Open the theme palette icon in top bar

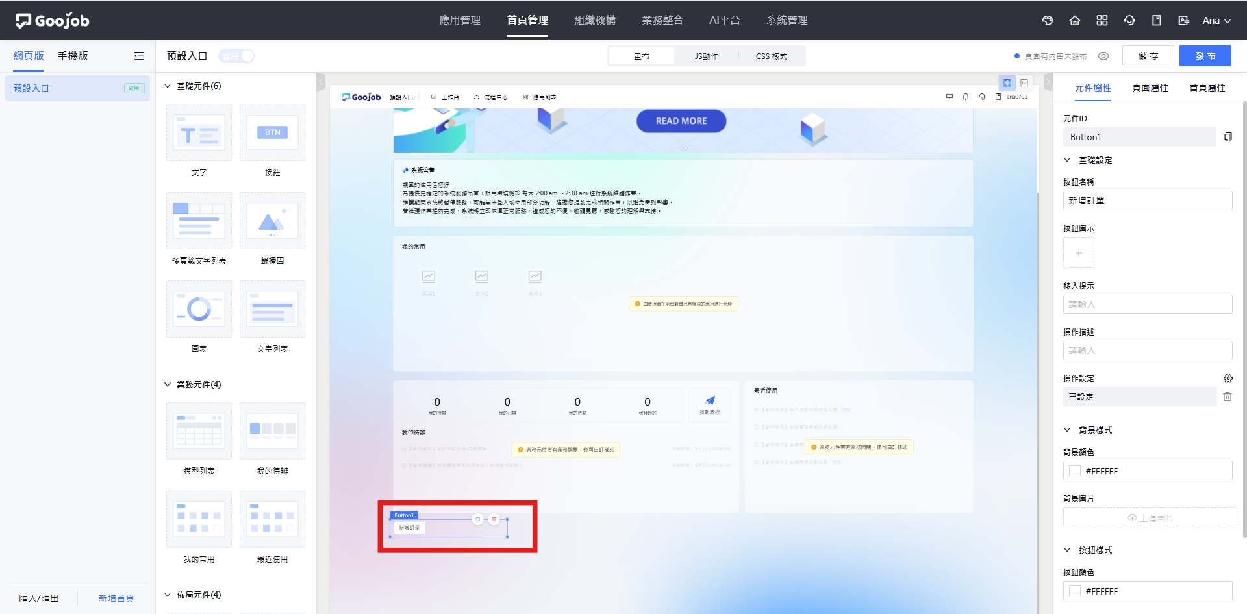tap(1047, 20)
